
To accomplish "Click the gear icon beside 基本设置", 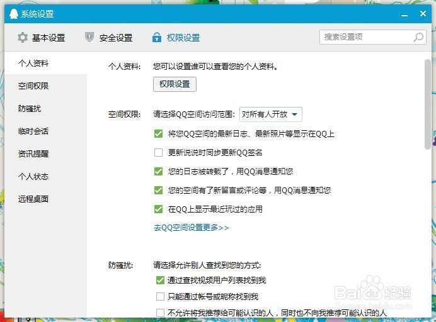I will point(23,38).
